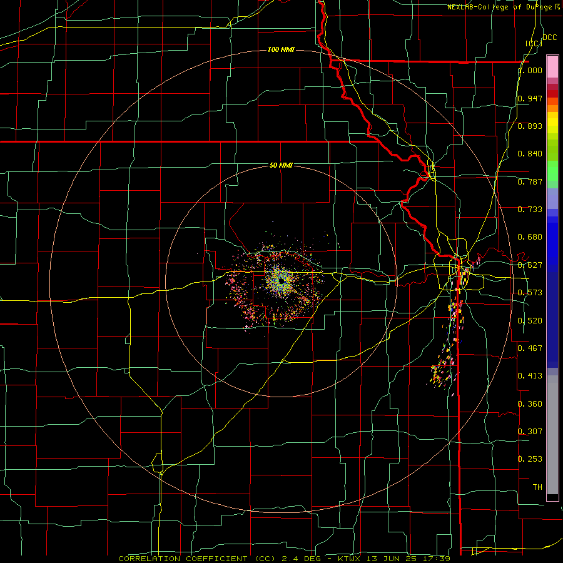Click the 0.360 scale value

530,404
